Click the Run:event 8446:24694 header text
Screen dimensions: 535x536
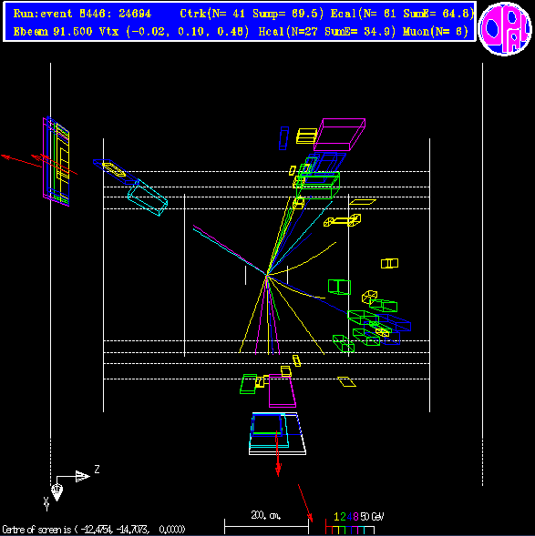click(x=82, y=14)
